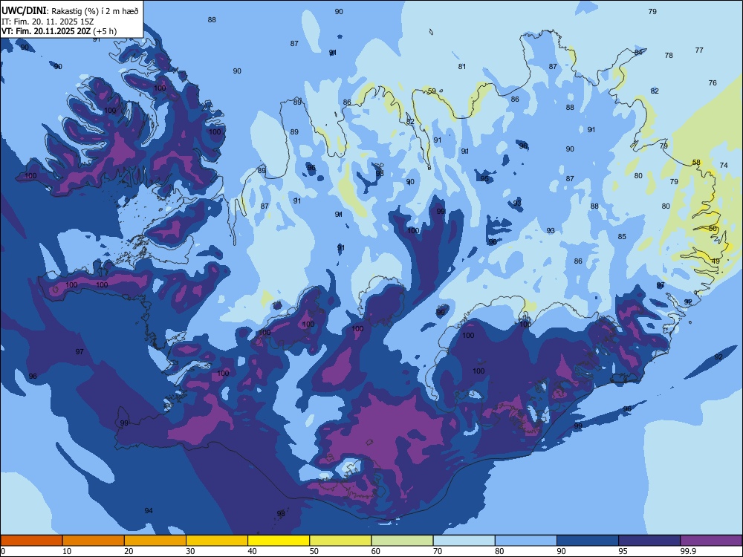Click the 'IT: Fim. 20. 11. 2025 15Z' line
Viewport: 743px width, 557px height.
[x=46, y=22]
